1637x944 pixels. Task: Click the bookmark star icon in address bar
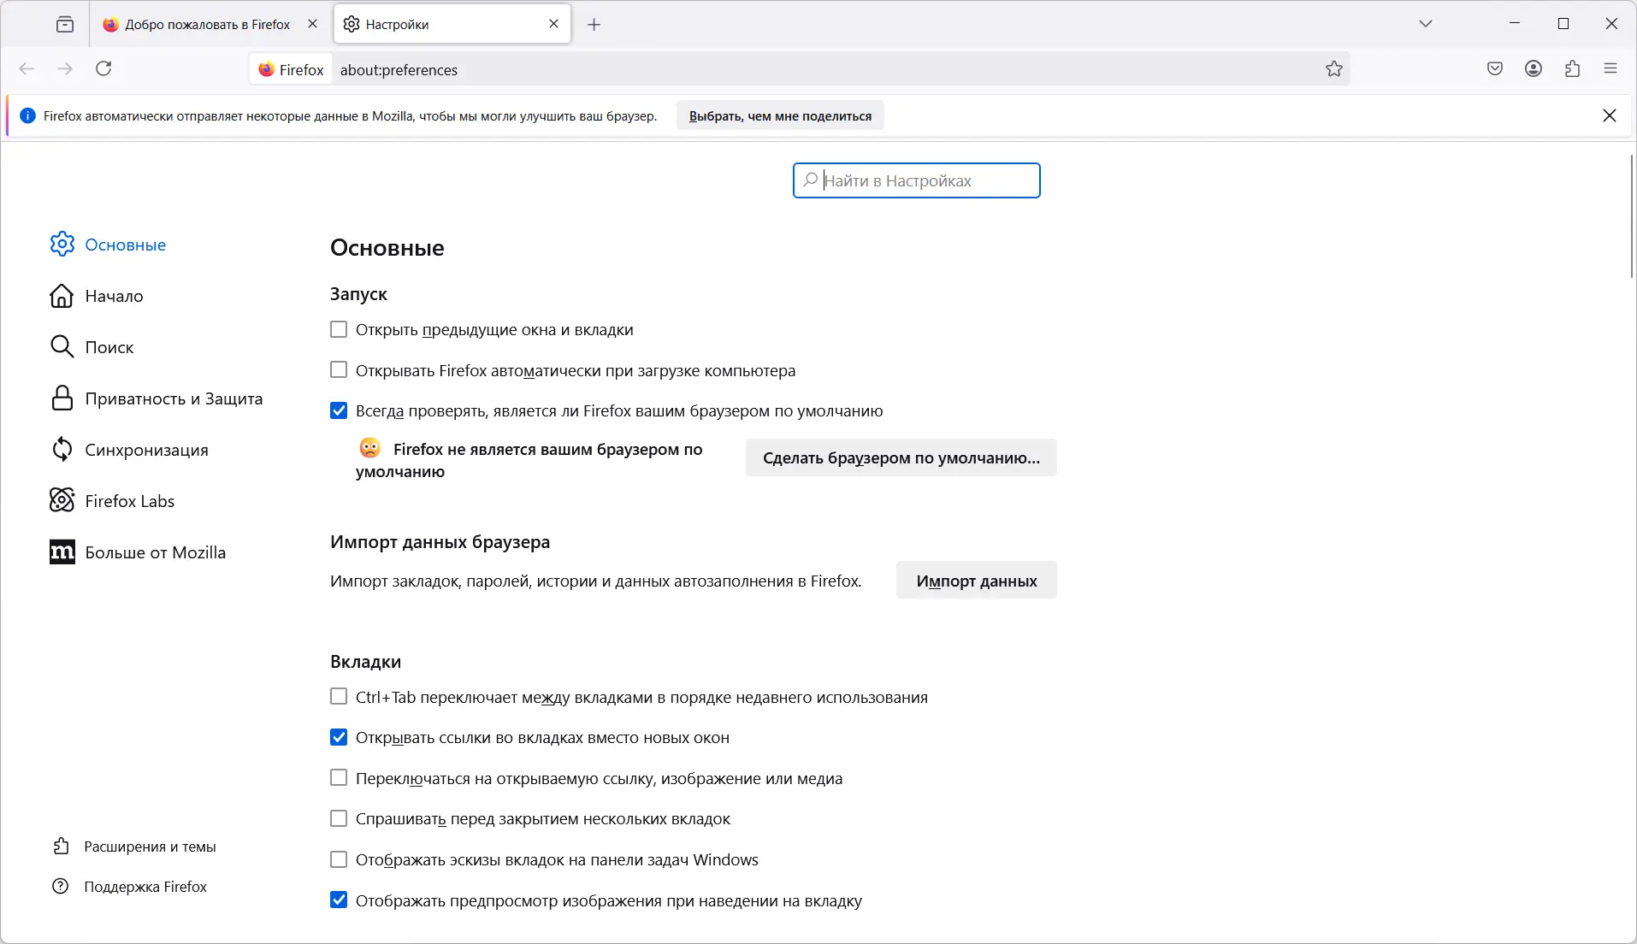(1334, 69)
